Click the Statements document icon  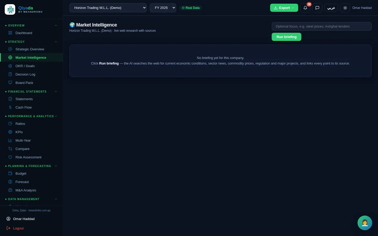[10, 99]
